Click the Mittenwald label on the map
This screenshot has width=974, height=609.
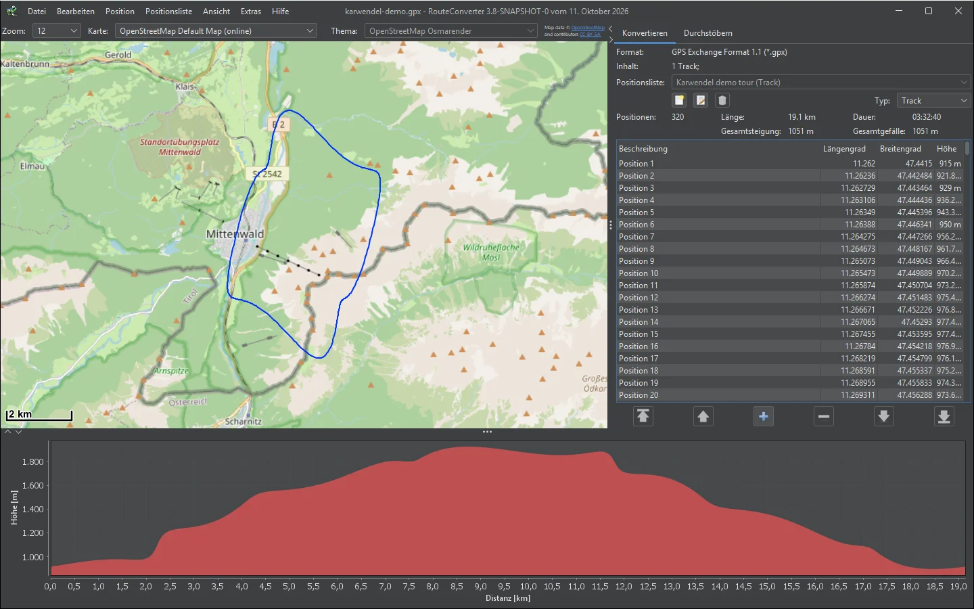pos(235,234)
